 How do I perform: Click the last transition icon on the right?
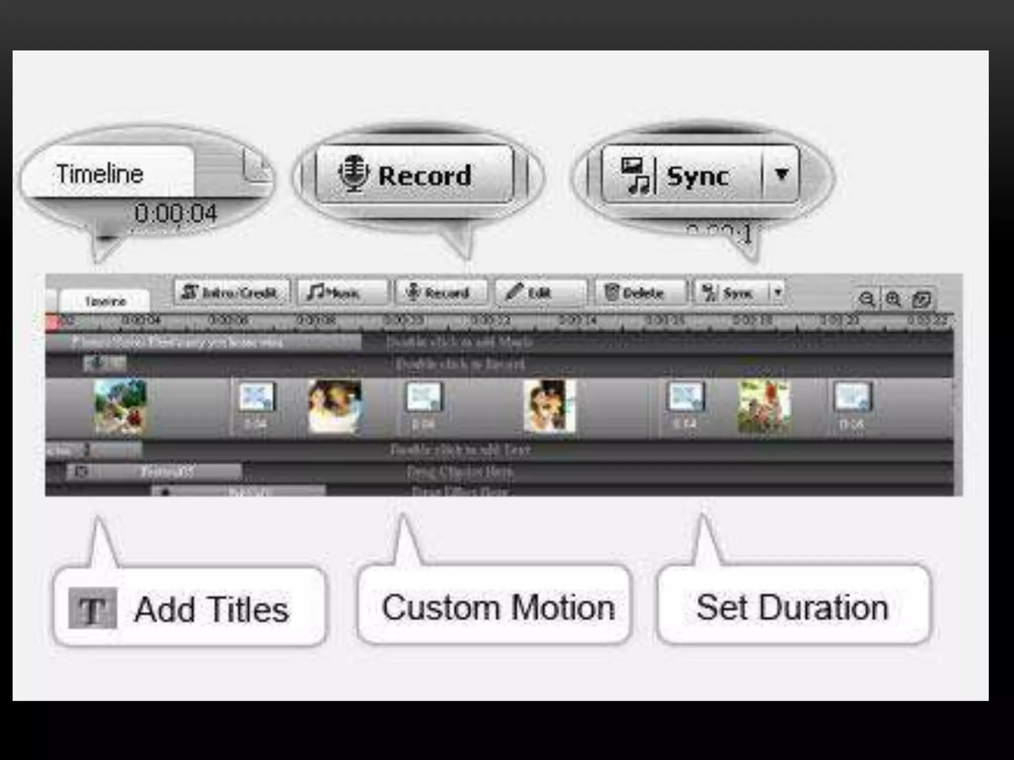[x=853, y=397]
